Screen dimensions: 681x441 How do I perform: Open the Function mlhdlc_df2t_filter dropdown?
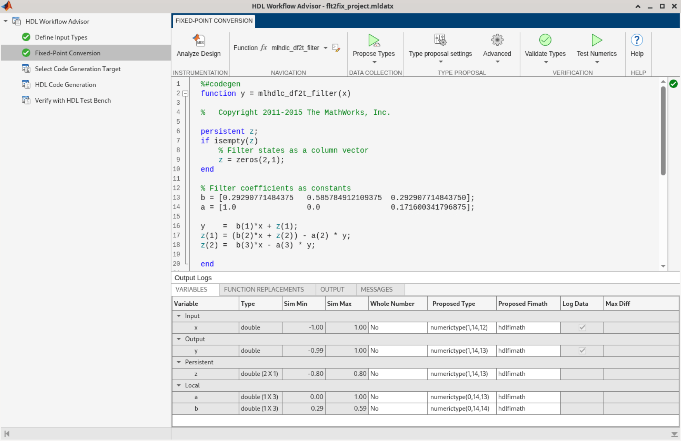click(325, 48)
